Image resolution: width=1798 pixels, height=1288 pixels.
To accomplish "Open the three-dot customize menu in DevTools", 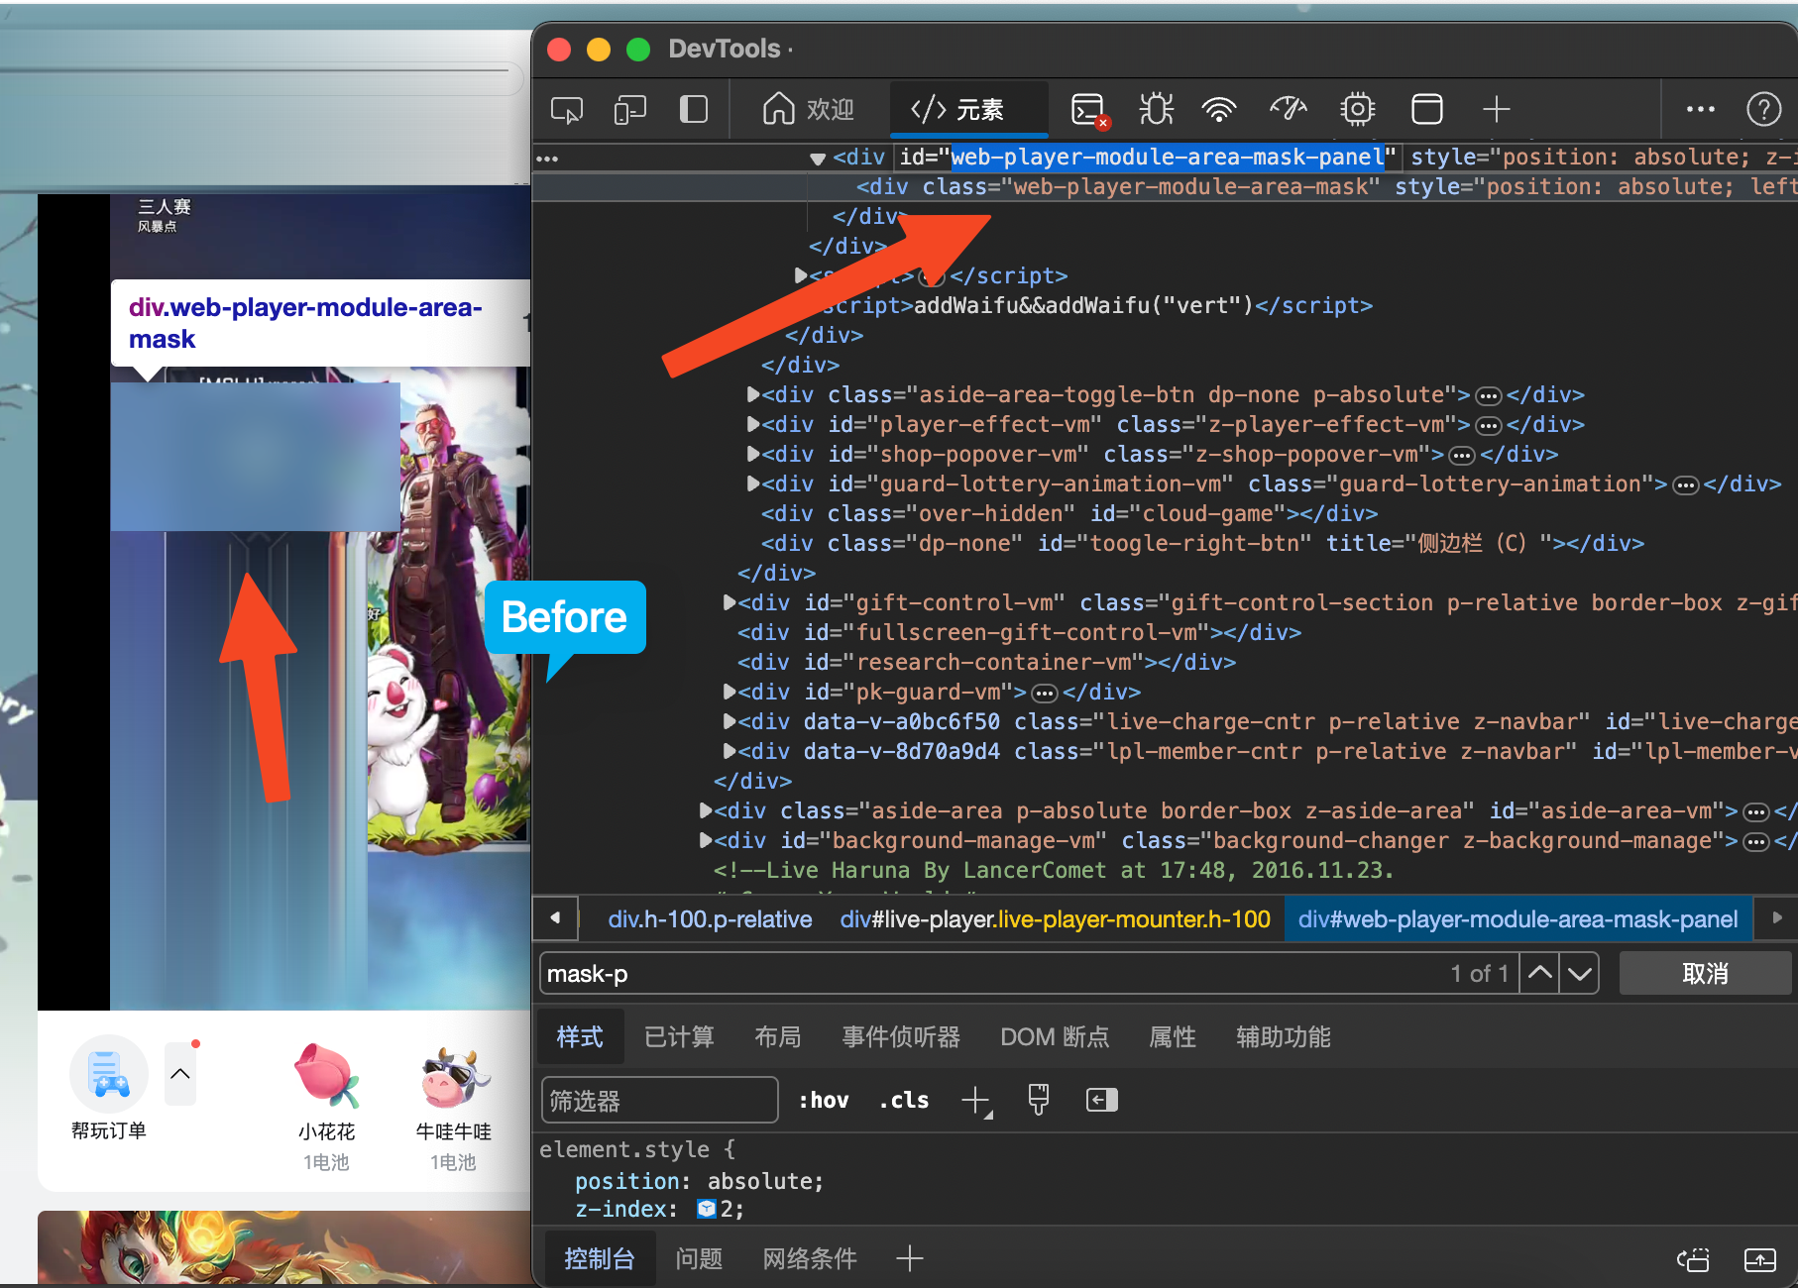I will (x=1701, y=109).
